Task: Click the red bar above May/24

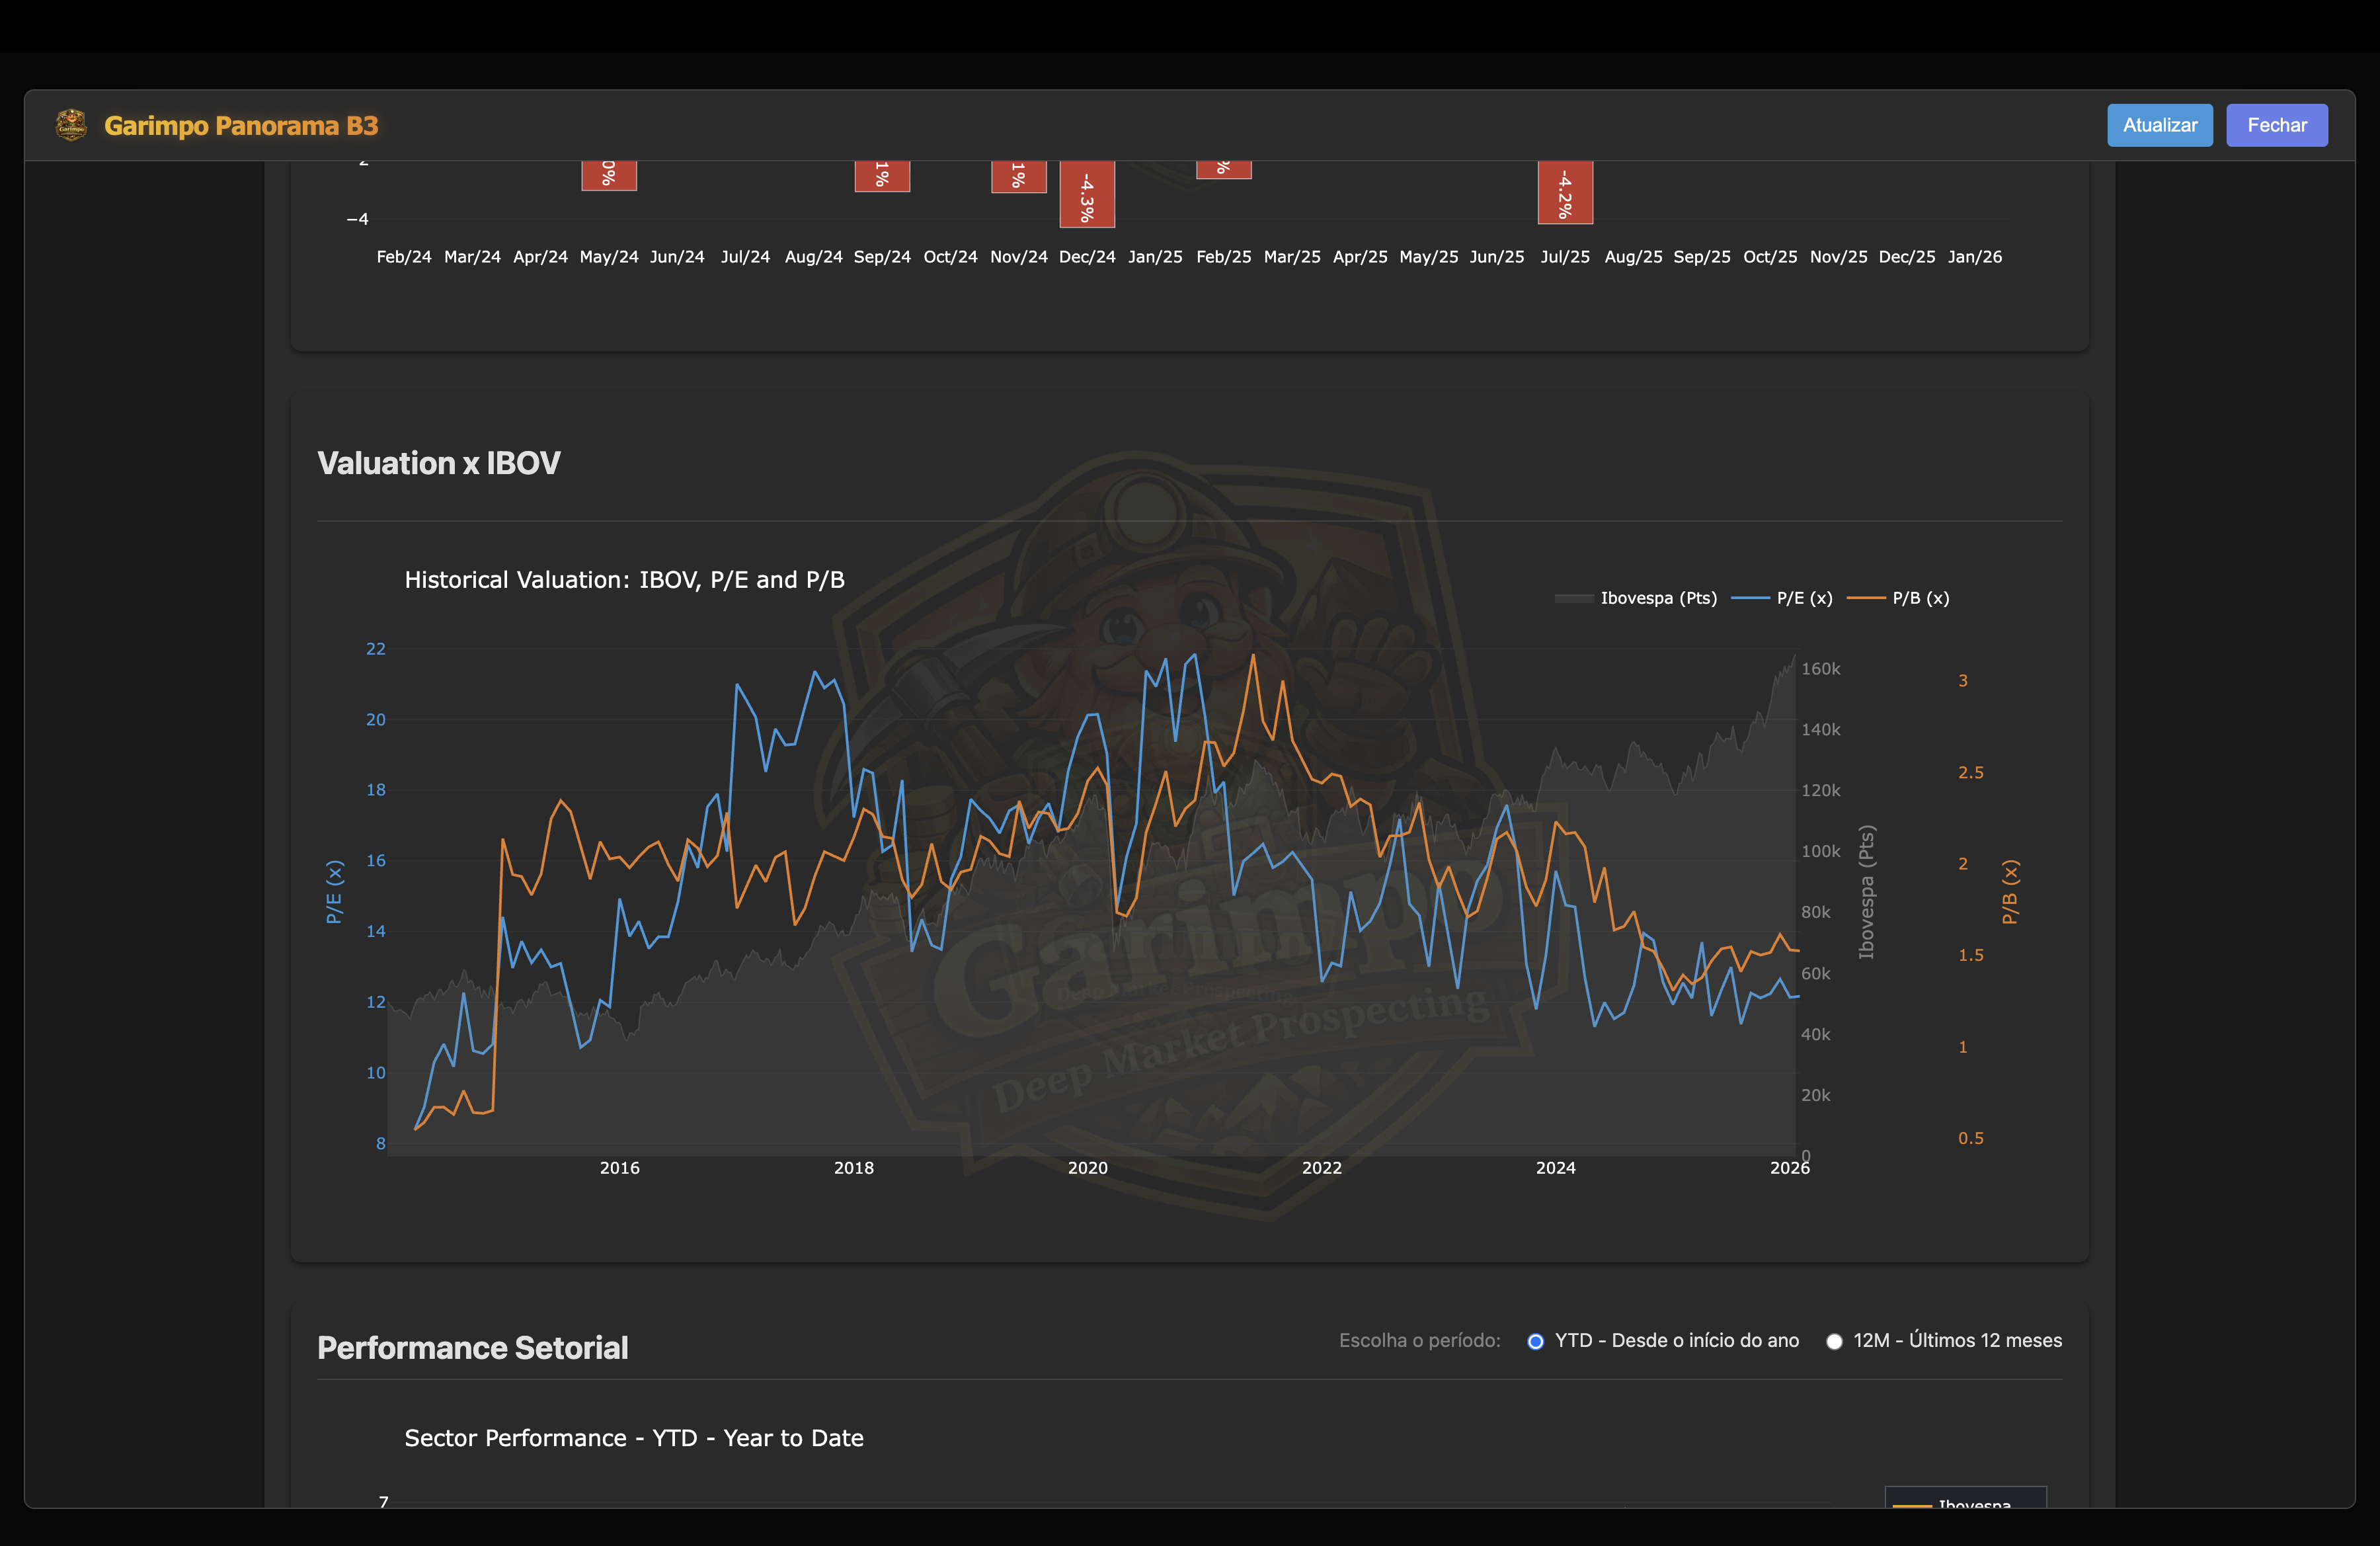Action: point(609,175)
